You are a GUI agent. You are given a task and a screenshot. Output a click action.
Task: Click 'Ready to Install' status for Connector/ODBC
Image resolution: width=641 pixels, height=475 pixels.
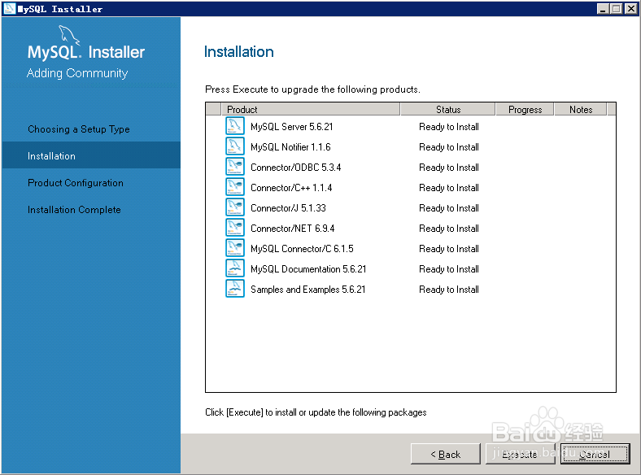449,168
